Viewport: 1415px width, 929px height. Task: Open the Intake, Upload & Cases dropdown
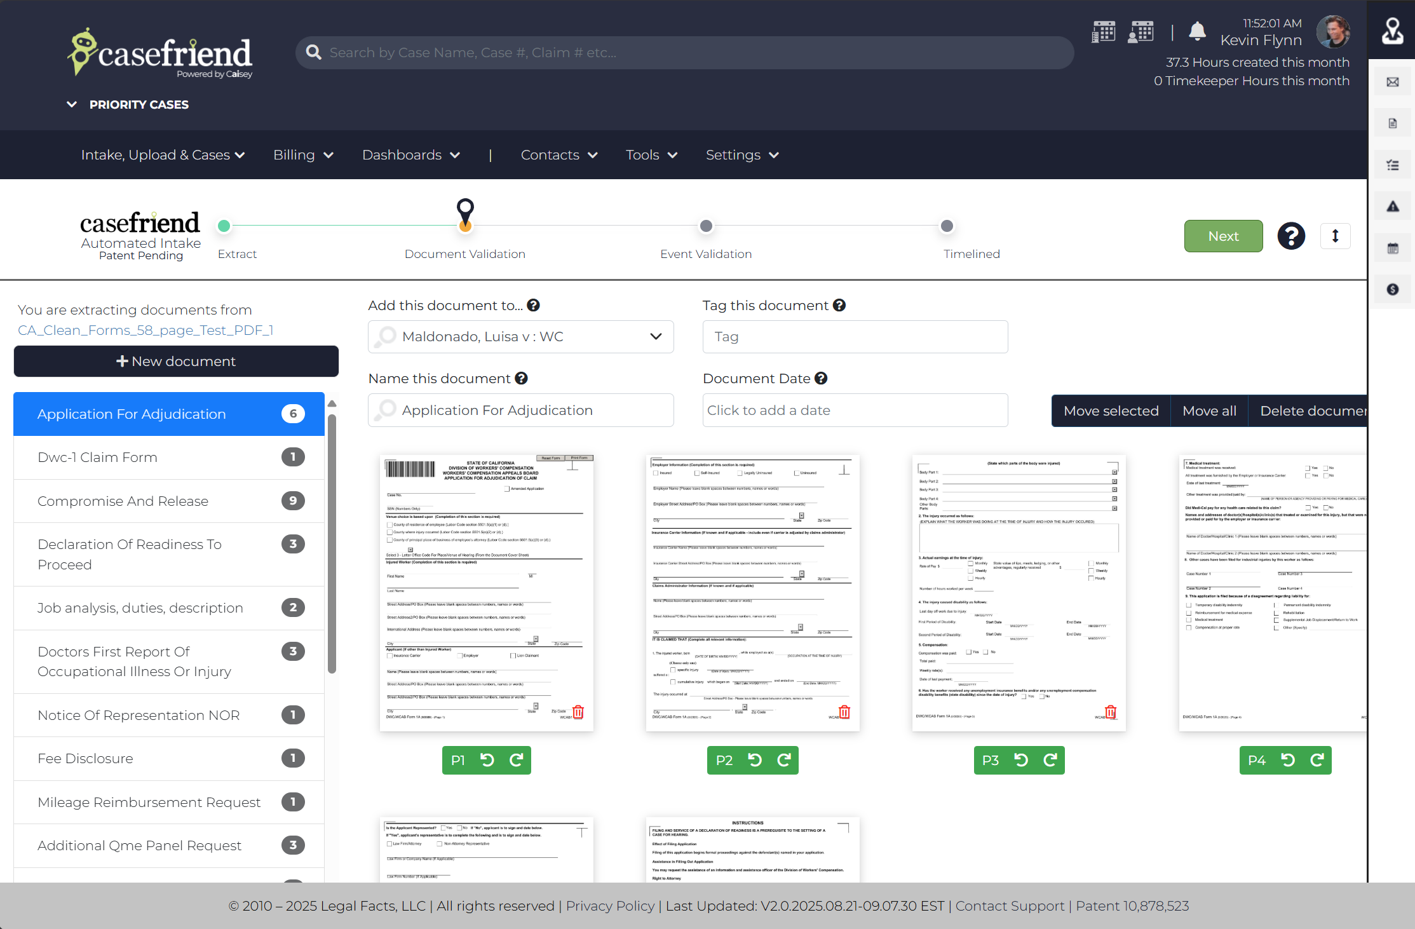(163, 154)
